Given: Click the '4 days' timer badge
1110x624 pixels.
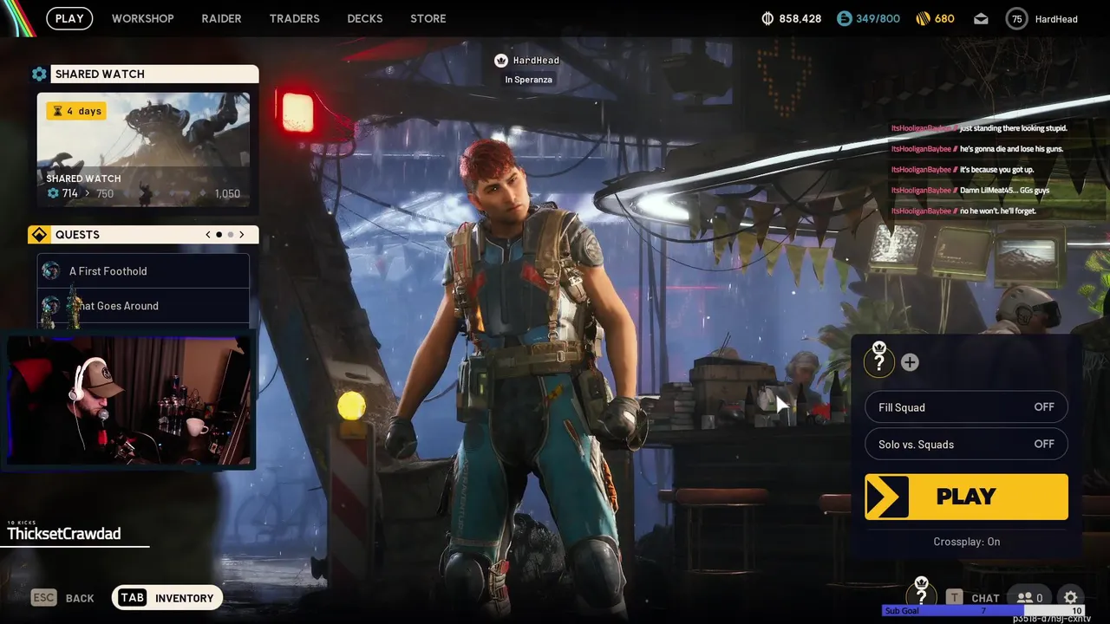Looking at the screenshot, I should pos(76,111).
